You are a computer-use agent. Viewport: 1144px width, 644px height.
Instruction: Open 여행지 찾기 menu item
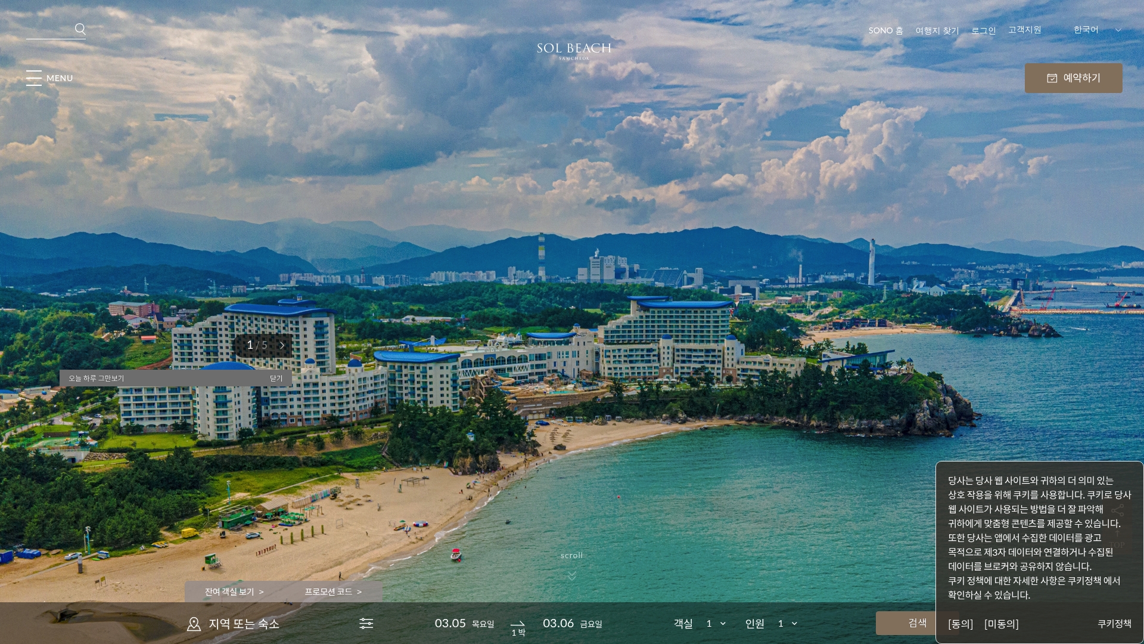(937, 30)
